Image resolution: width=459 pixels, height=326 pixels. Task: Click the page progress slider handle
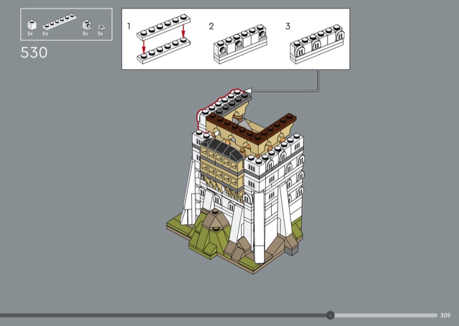click(330, 315)
